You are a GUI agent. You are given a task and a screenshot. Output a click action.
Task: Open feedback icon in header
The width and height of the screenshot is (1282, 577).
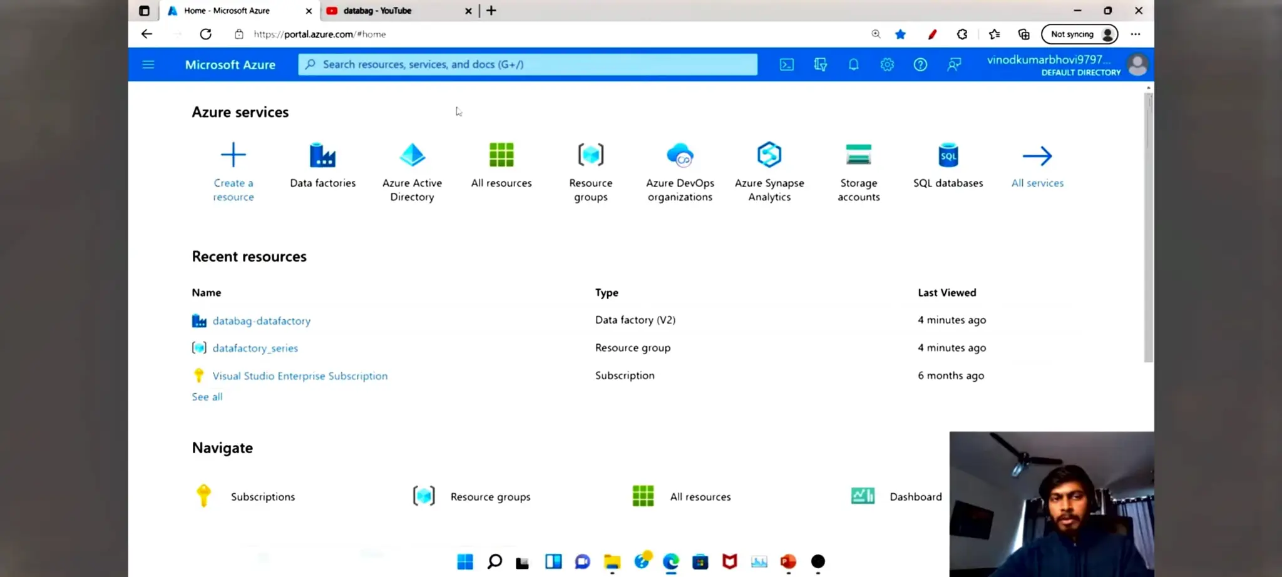click(x=954, y=64)
